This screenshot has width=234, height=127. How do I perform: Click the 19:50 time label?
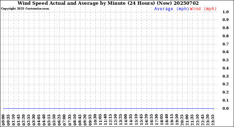177,120
